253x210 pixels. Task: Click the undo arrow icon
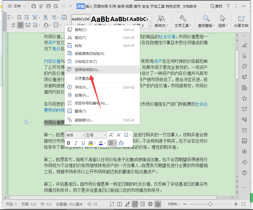[x=64, y=6]
